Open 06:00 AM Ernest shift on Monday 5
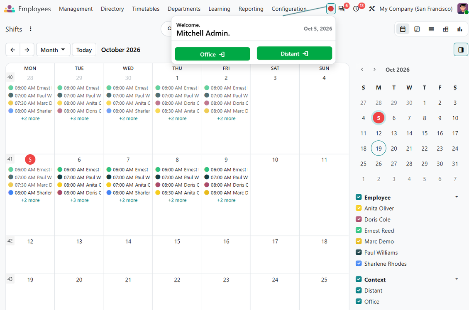The height and width of the screenshot is (310, 469). [x=30, y=169]
